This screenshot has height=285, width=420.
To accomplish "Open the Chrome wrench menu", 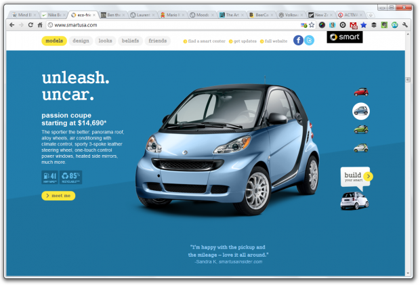I will coord(404,25).
